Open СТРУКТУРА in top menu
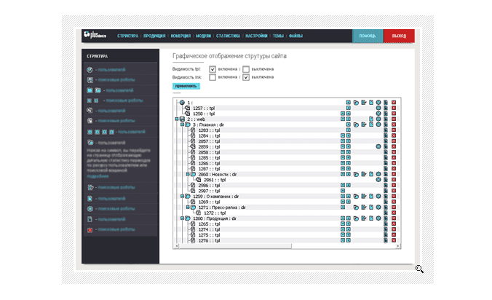The image size is (492, 300). (127, 36)
